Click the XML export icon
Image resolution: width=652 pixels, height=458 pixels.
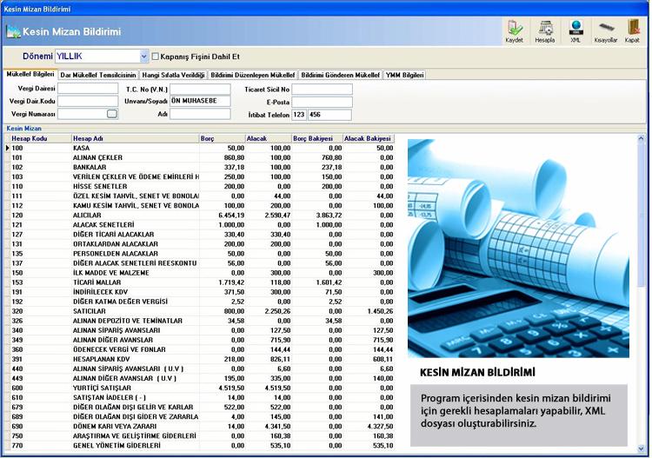click(x=575, y=31)
